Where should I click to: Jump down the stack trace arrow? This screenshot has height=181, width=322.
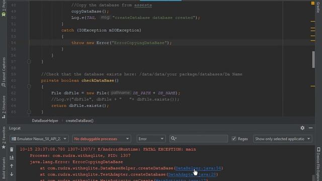click(12, 174)
